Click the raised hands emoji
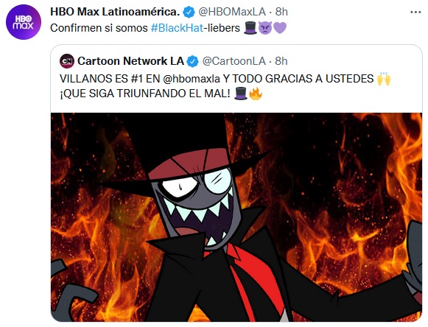This screenshot has height=327, width=428. (384, 79)
